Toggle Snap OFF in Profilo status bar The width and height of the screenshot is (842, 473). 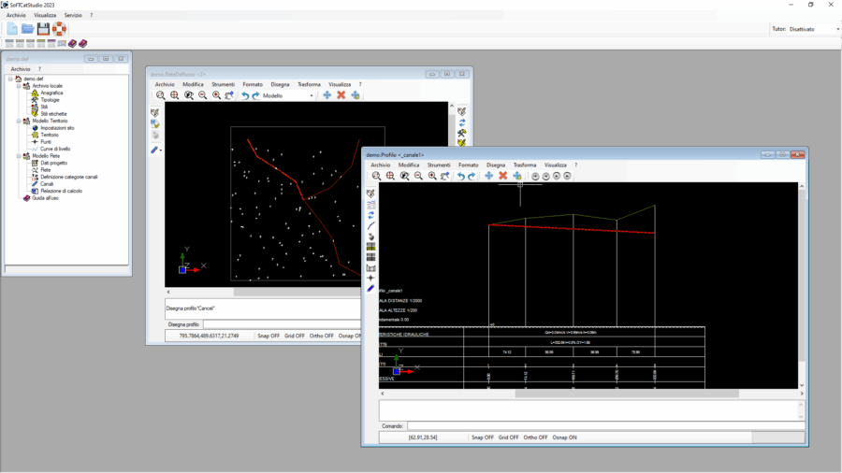tap(482, 437)
